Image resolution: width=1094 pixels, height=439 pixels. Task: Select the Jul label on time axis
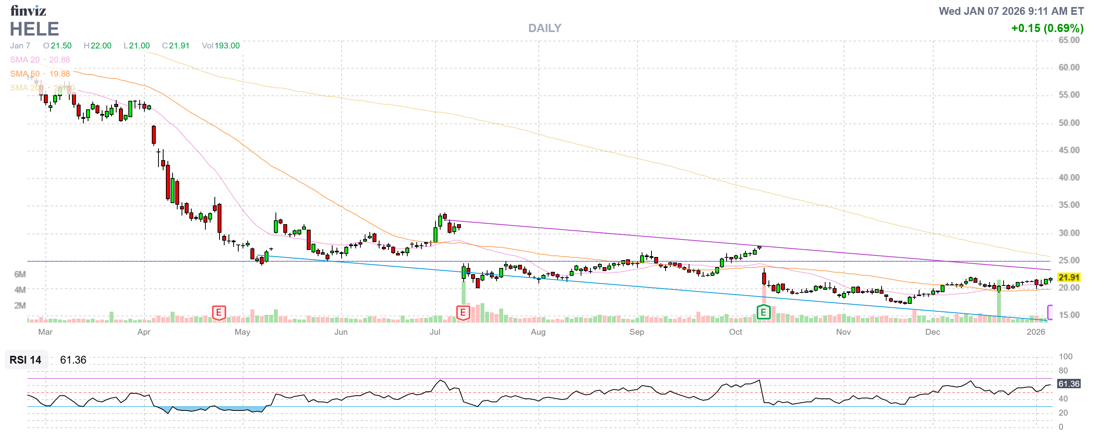[x=435, y=332]
